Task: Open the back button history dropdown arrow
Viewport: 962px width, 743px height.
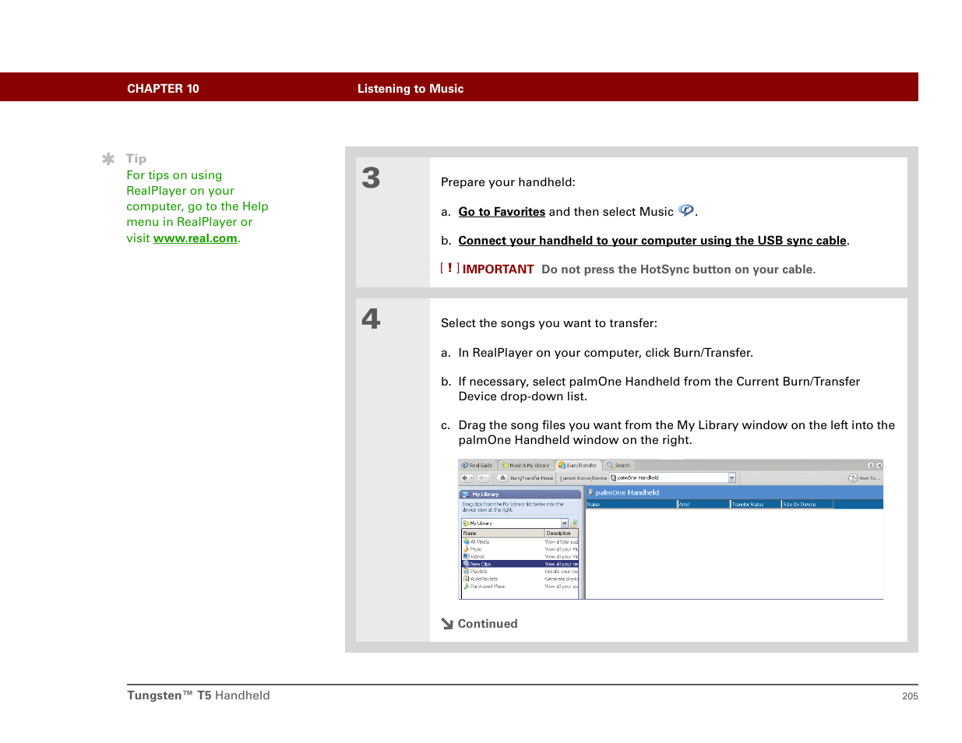Action: 471,478
